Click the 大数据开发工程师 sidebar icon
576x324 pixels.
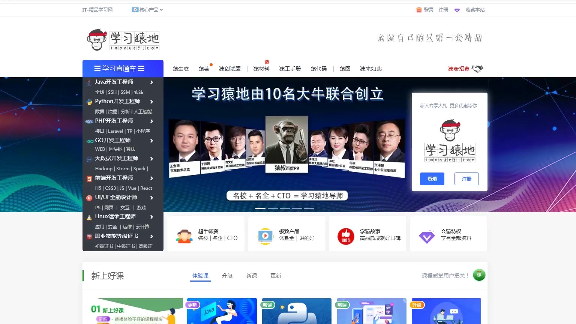pos(89,159)
